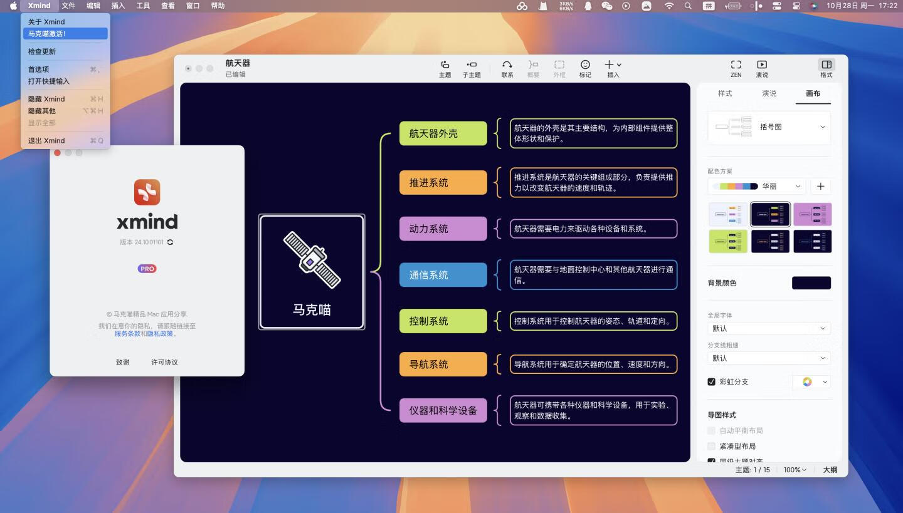Open the 查看 menu
This screenshot has width=903, height=513.
click(x=168, y=6)
